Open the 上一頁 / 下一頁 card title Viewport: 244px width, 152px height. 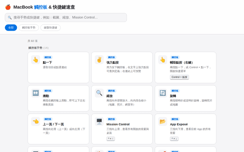(53, 124)
